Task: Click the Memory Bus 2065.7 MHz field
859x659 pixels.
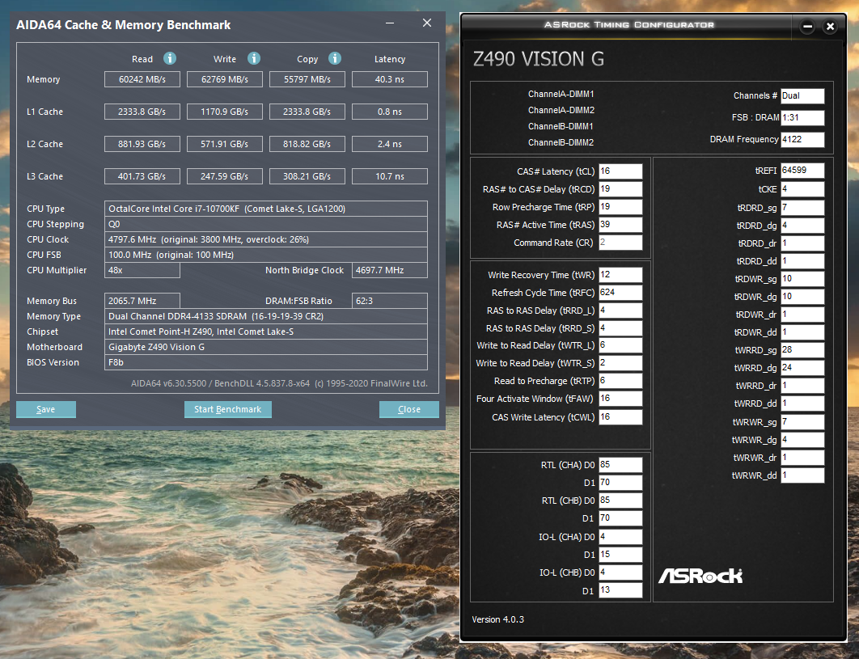Action: pyautogui.click(x=142, y=301)
